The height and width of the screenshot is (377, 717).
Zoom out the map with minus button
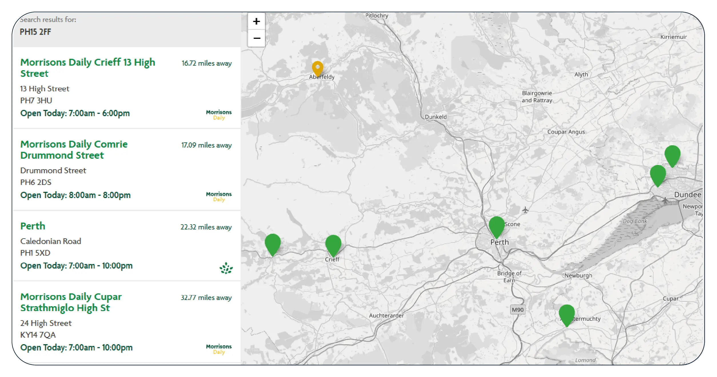(256, 38)
